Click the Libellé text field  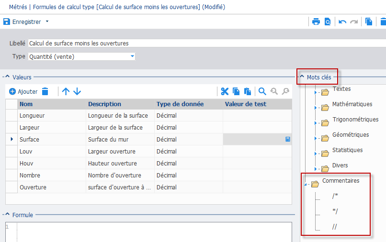(x=207, y=44)
